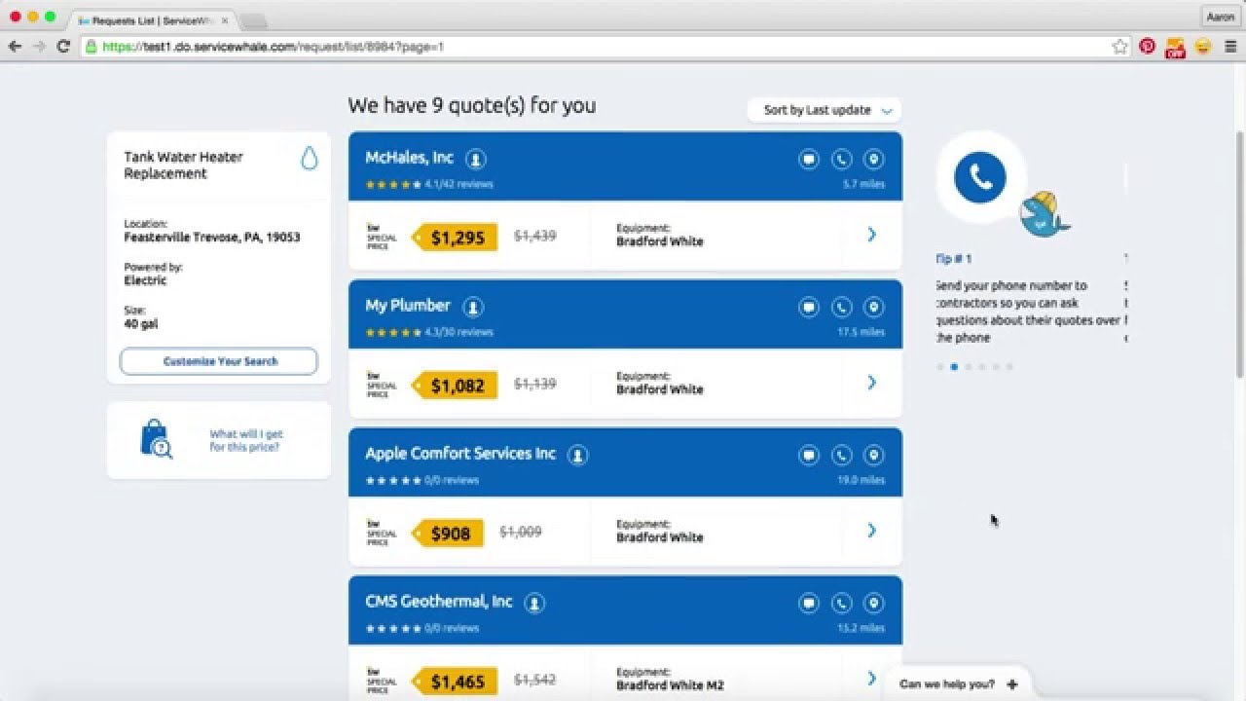Click CMS Geothermal location pin icon
The height and width of the screenshot is (701, 1246).
tap(874, 604)
